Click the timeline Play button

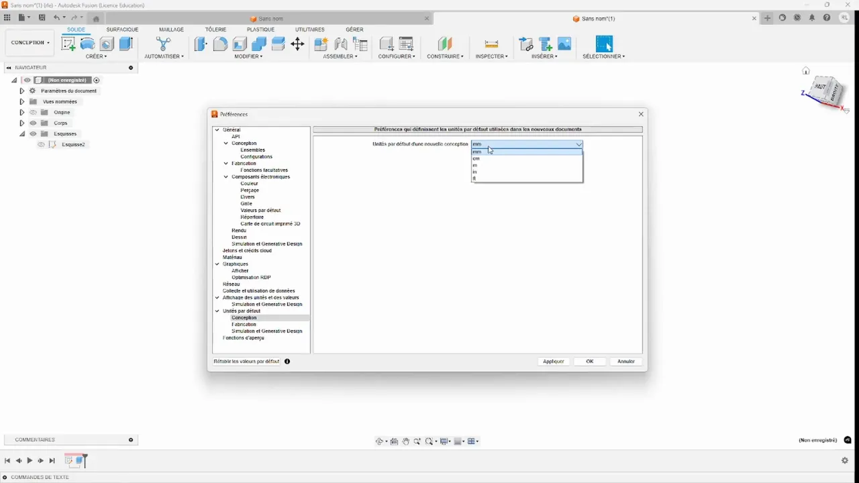click(x=30, y=461)
